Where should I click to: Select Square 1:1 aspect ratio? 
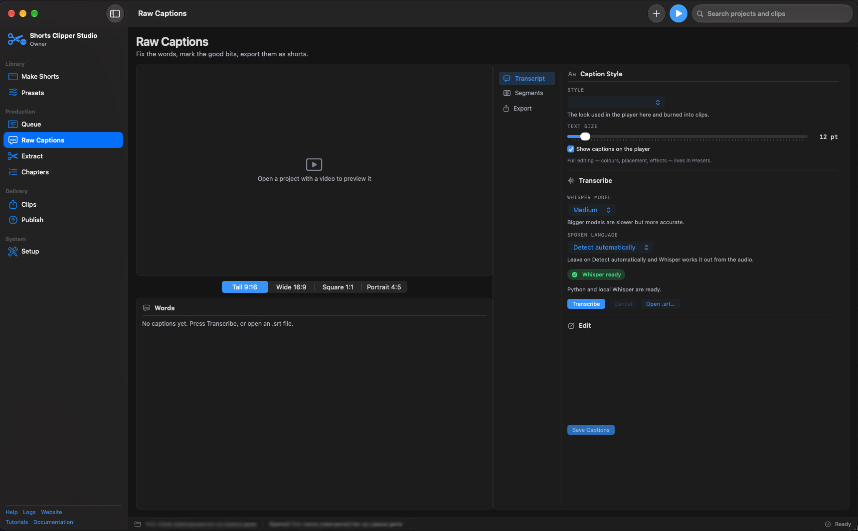point(338,287)
